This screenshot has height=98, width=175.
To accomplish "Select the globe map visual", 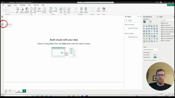I will 147,34.
